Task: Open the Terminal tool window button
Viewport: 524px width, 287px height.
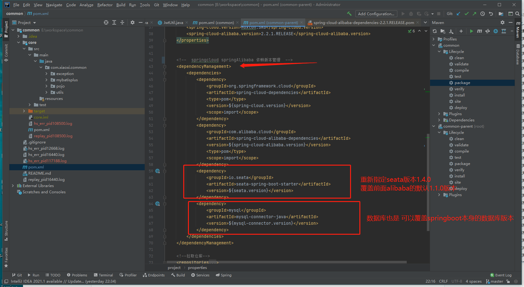Action: click(103, 275)
